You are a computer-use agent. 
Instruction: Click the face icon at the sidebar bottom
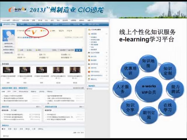[89, 79]
